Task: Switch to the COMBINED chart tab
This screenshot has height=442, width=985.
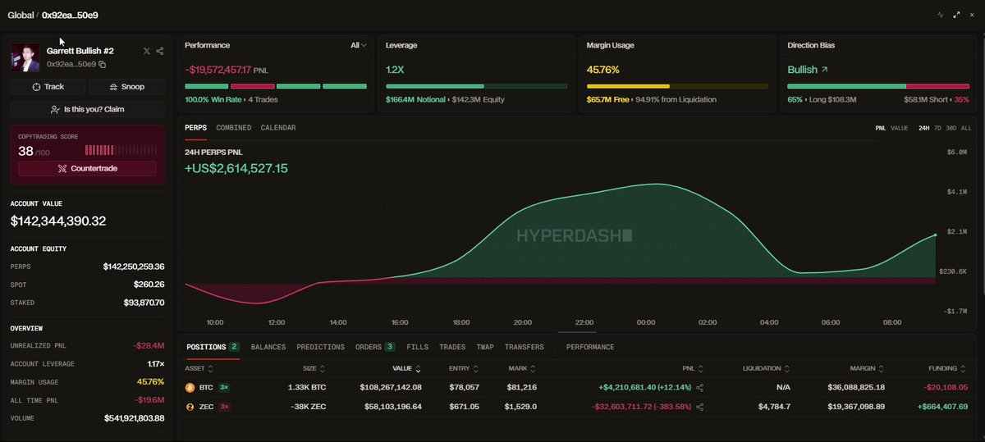Action: (x=234, y=128)
